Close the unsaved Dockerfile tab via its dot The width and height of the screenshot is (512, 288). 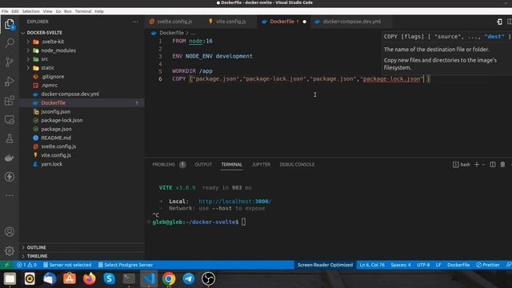[x=304, y=22]
